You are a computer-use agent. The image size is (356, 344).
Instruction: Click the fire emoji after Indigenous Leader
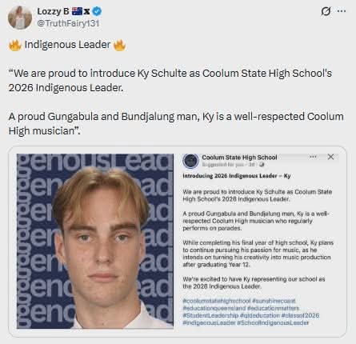click(119, 45)
